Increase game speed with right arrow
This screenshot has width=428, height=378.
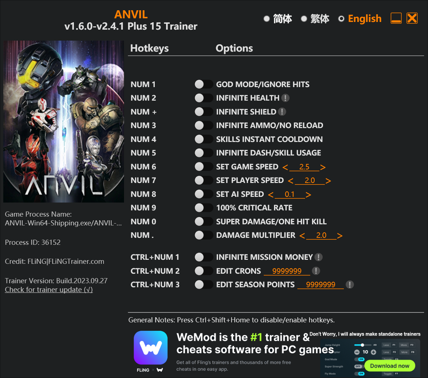pos(323,167)
